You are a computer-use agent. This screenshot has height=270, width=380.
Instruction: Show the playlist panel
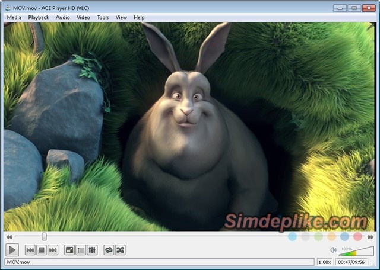81,250
